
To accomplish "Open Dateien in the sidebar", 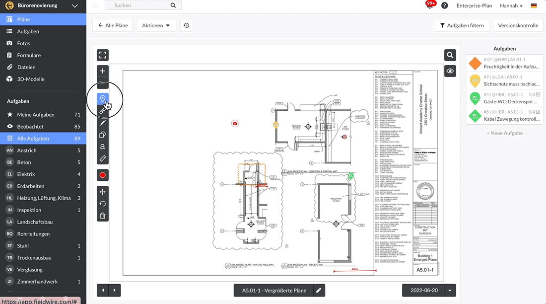I will [43, 67].
